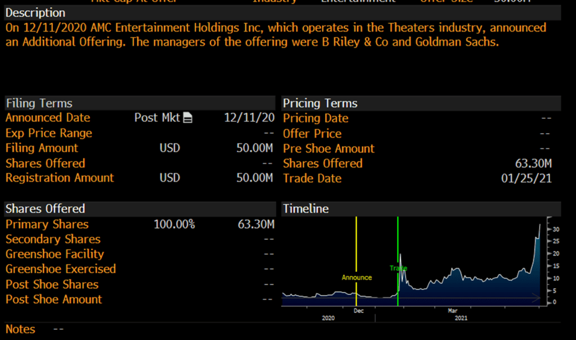Select the Registration Amount row label
Screen dimensions: 576x340
click(x=60, y=178)
